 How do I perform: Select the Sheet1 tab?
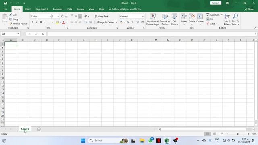pyautogui.click(x=25, y=129)
